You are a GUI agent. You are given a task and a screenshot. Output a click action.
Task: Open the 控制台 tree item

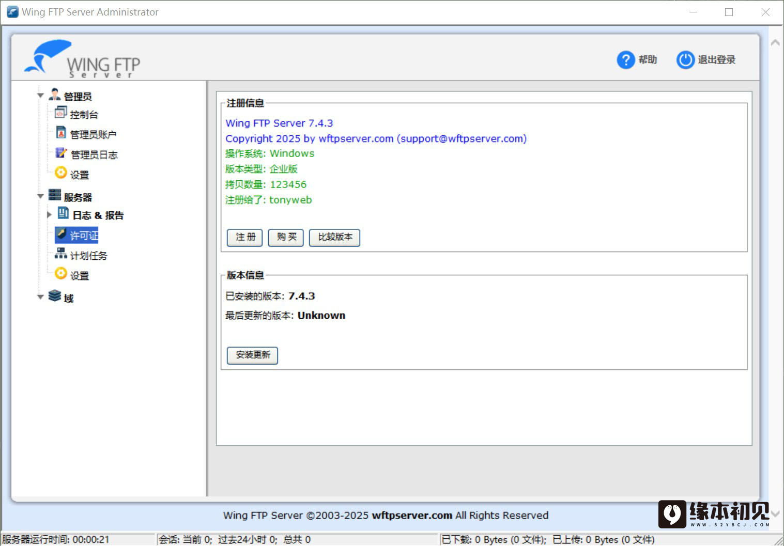coord(84,115)
